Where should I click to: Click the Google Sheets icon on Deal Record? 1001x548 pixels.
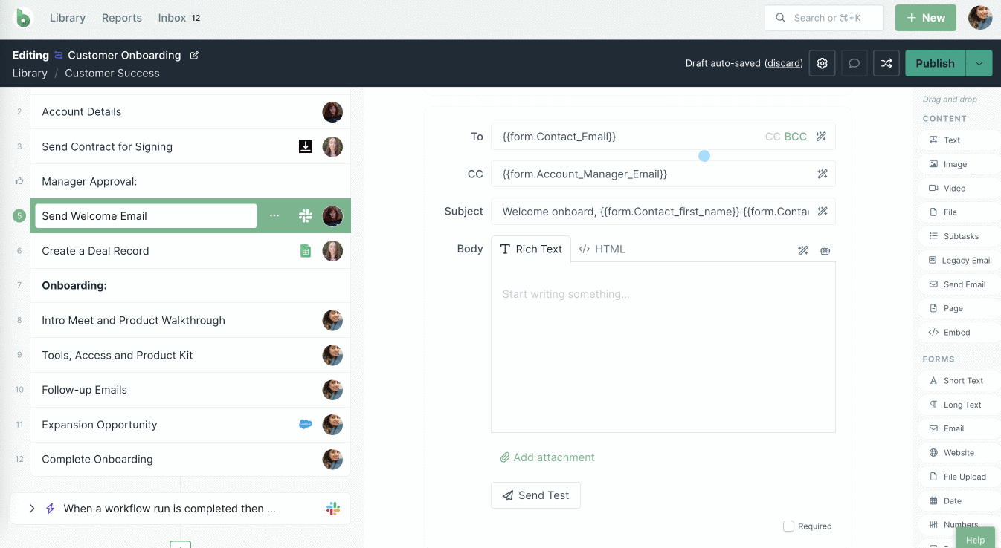click(x=305, y=251)
